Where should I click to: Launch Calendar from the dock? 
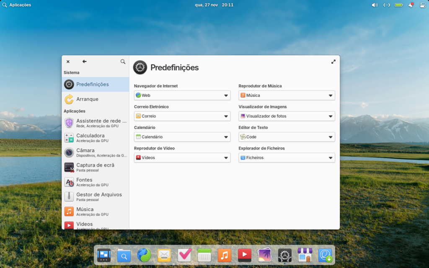pyautogui.click(x=204, y=255)
